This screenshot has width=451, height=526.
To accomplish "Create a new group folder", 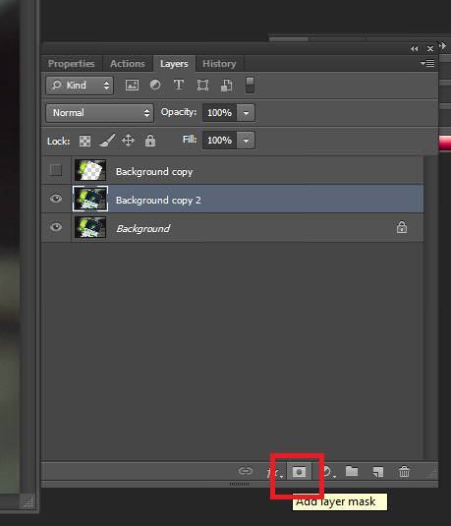I will (x=352, y=471).
